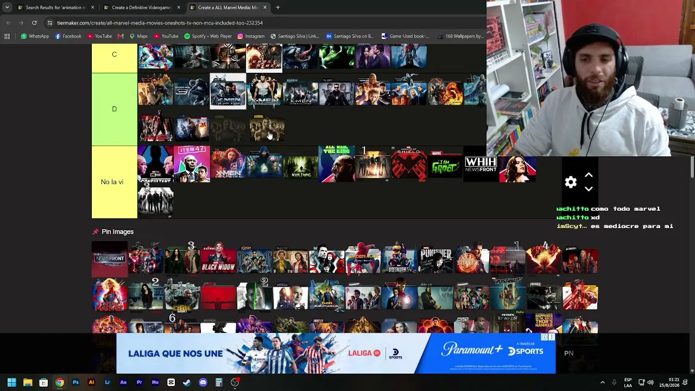Image resolution: width=695 pixels, height=391 pixels.
Task: Move the 'No la vi' tier down
Action: pyautogui.click(x=589, y=189)
